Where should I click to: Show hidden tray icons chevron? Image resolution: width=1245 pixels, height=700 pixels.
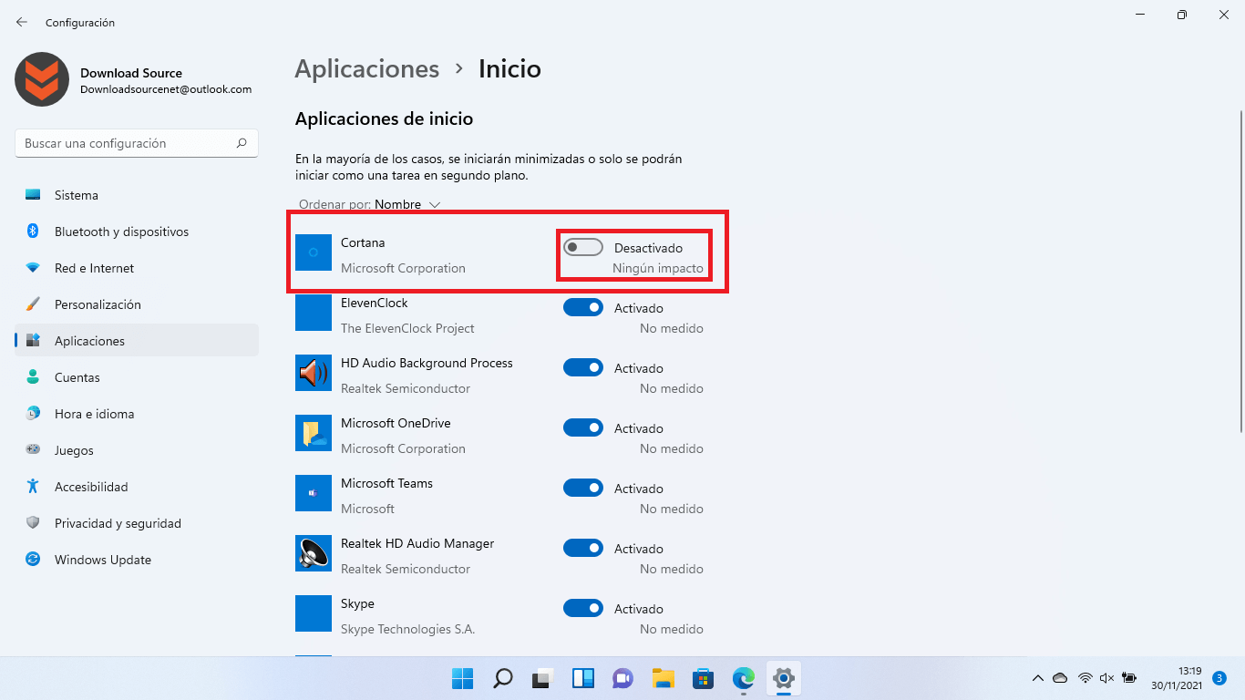(1037, 678)
